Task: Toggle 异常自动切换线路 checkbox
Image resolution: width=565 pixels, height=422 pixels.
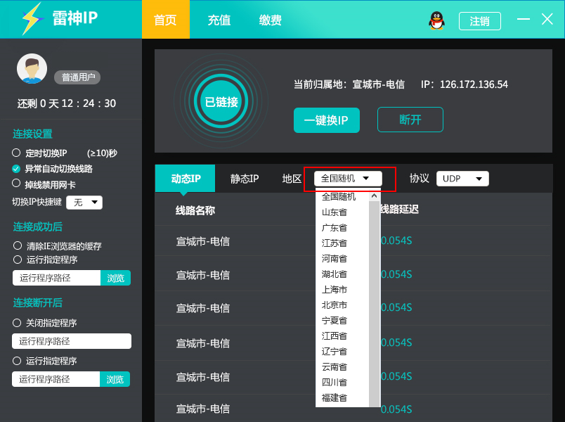Action: (16, 168)
